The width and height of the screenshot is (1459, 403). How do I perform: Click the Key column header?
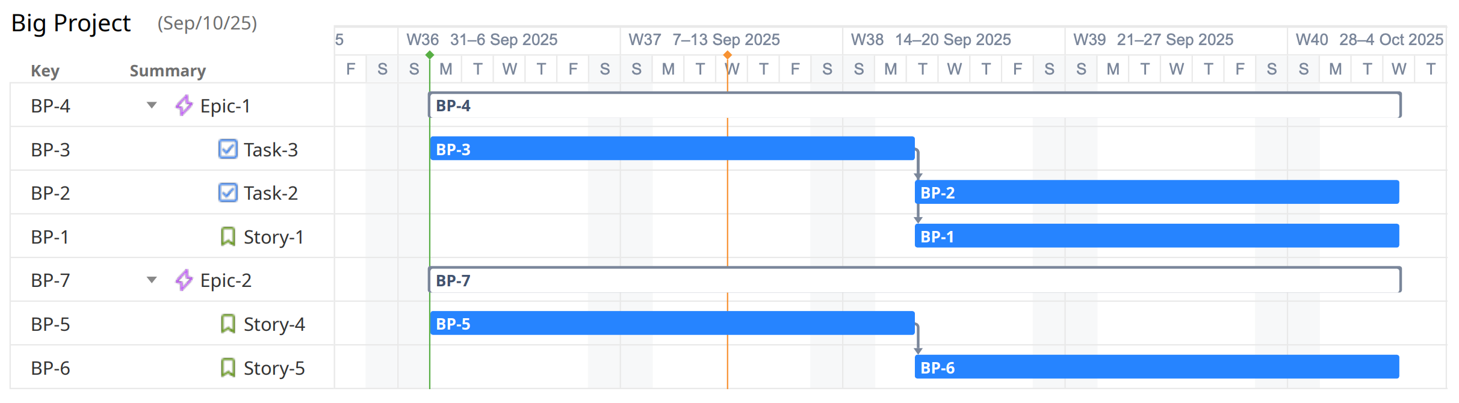point(45,70)
